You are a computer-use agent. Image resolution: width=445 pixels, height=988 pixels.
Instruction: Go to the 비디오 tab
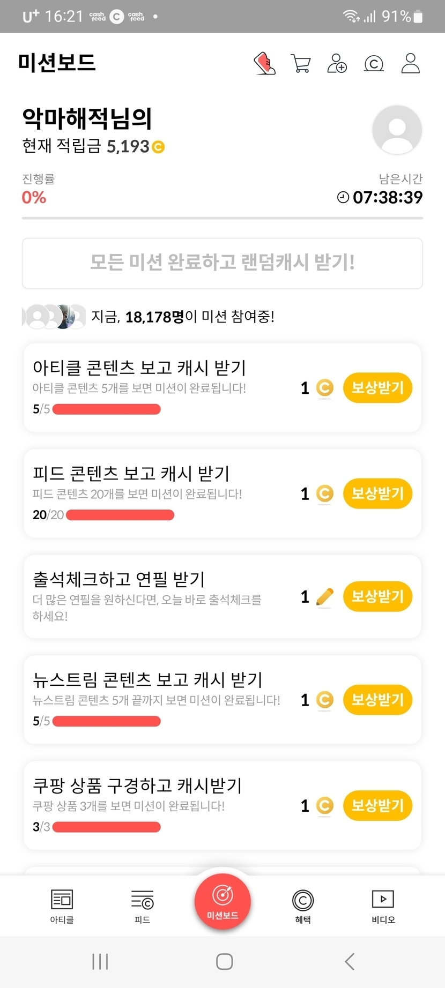pos(383,905)
